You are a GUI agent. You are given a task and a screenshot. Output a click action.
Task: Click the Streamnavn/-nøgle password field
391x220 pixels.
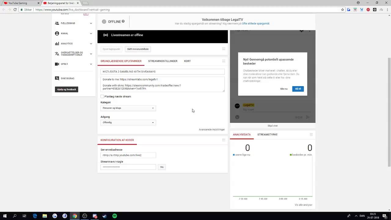(x=128, y=167)
